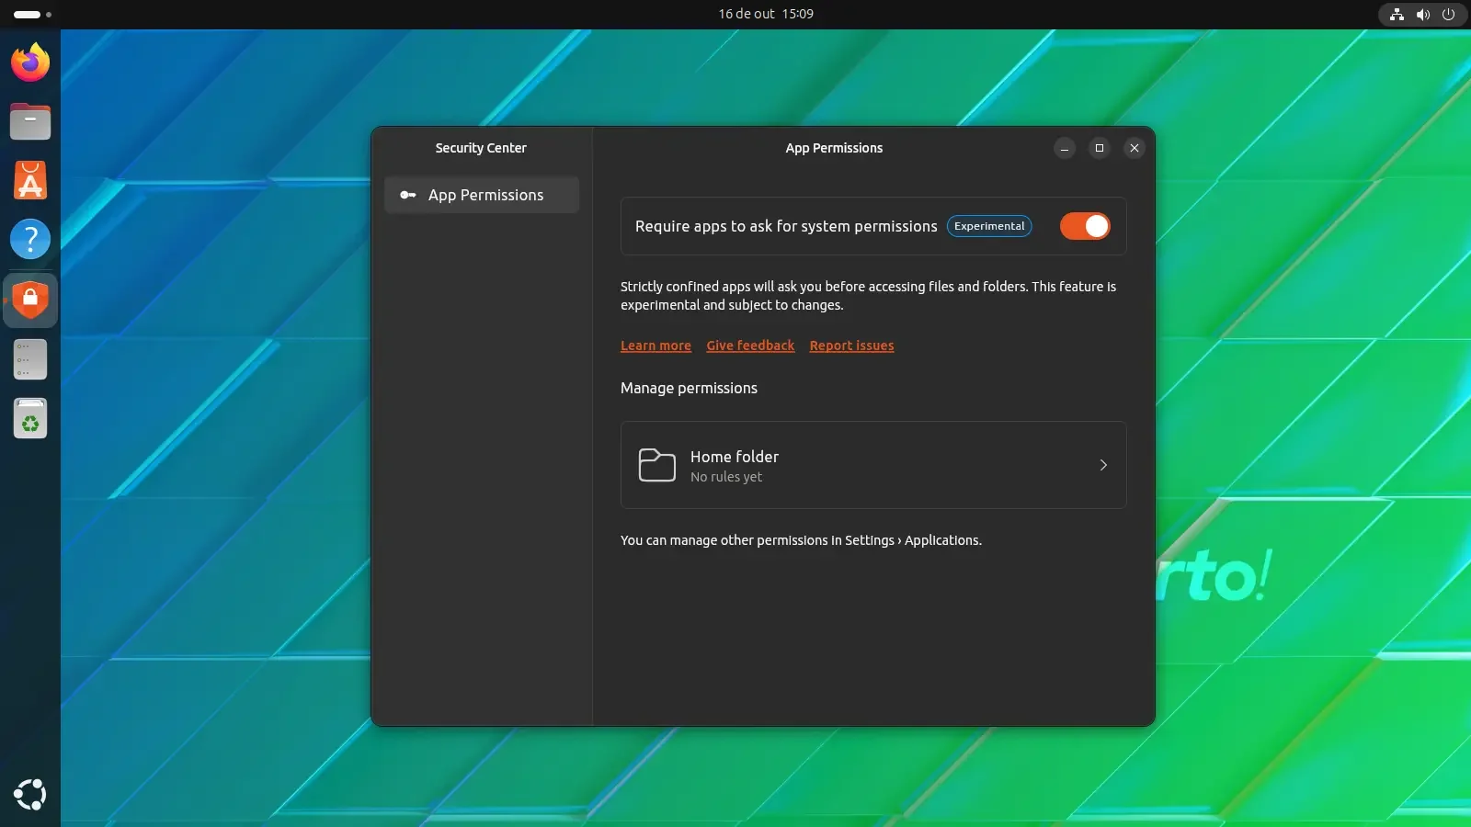Open the Learn more link
The height and width of the screenshot is (827, 1471).
[656, 346]
